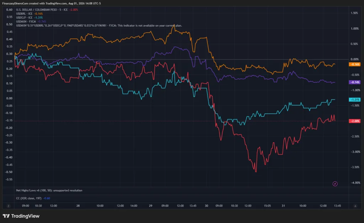
Task: Click the 0.00% label on right scale
Action: pyautogui.click(x=355, y=59)
